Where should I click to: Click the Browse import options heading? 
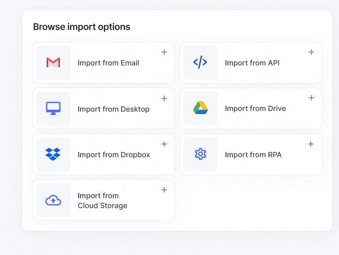(81, 27)
